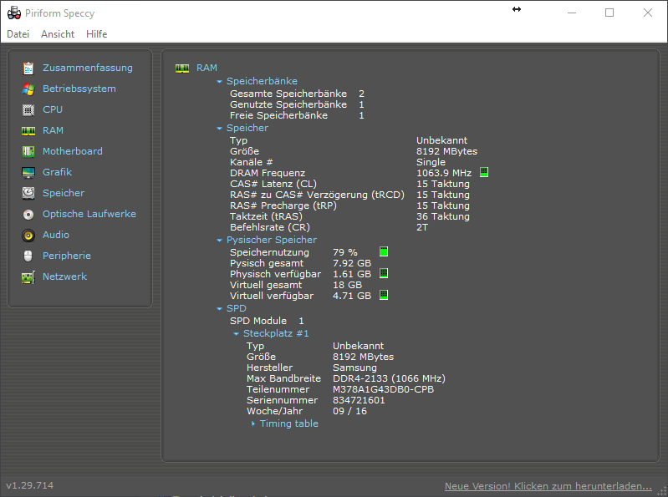Open the Grafik section
Image resolution: width=668 pixels, height=497 pixels.
57,172
